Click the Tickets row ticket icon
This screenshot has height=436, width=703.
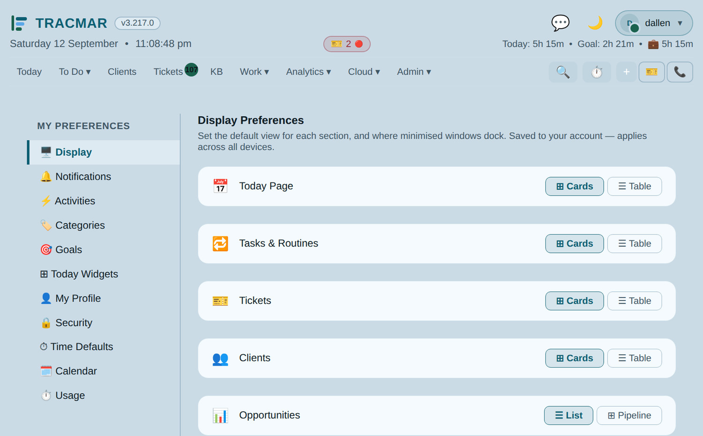click(220, 301)
